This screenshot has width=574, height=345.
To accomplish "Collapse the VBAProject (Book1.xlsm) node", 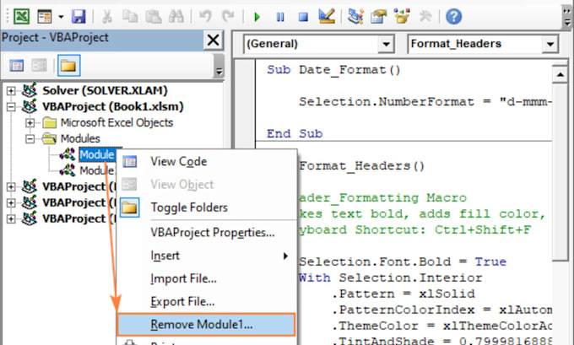I will click(x=11, y=106).
